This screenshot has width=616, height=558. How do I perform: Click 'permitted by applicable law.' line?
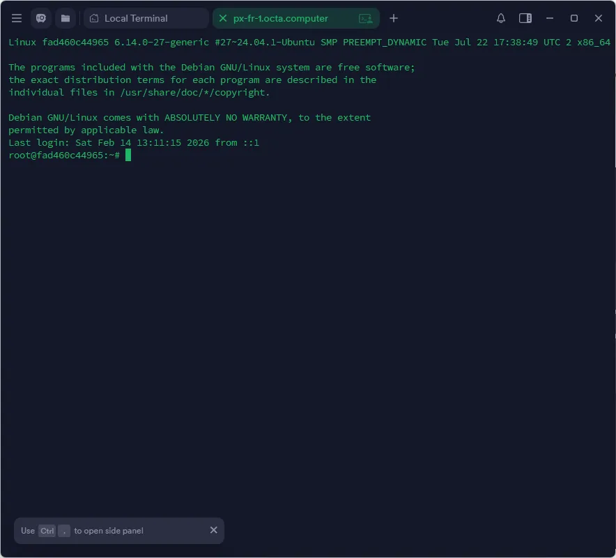[x=86, y=130]
